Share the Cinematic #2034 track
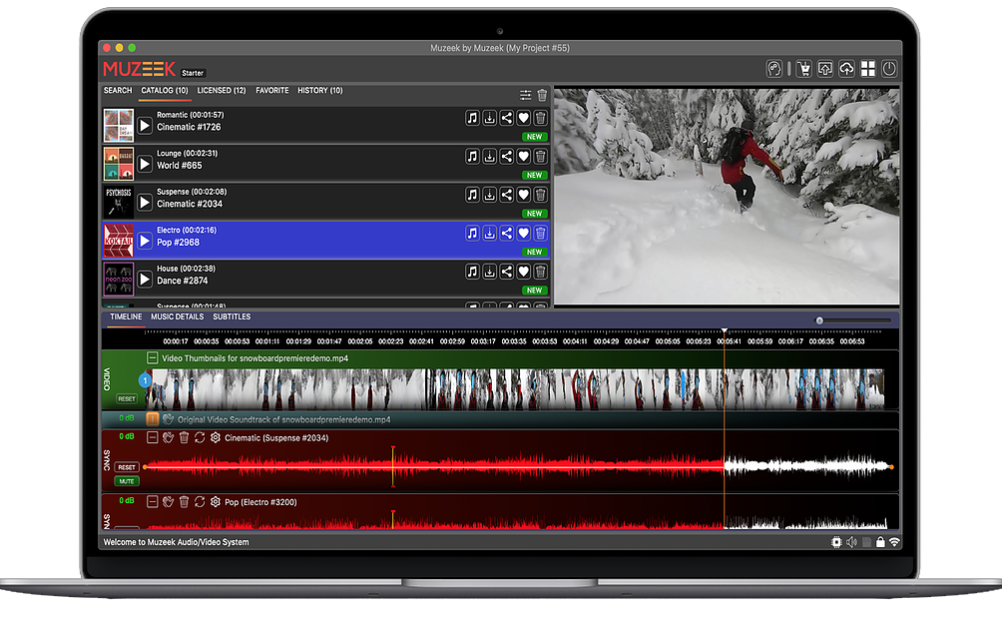 [506, 195]
